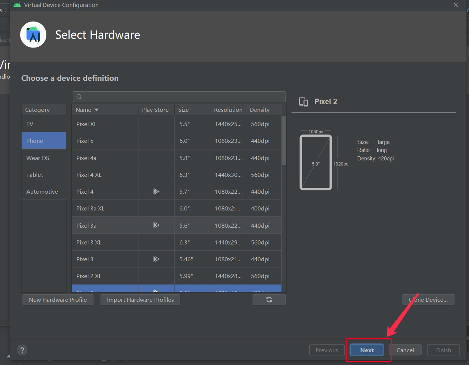469x365 pixels.
Task: Click the 1440x30... resolution cell
Action: click(x=228, y=175)
